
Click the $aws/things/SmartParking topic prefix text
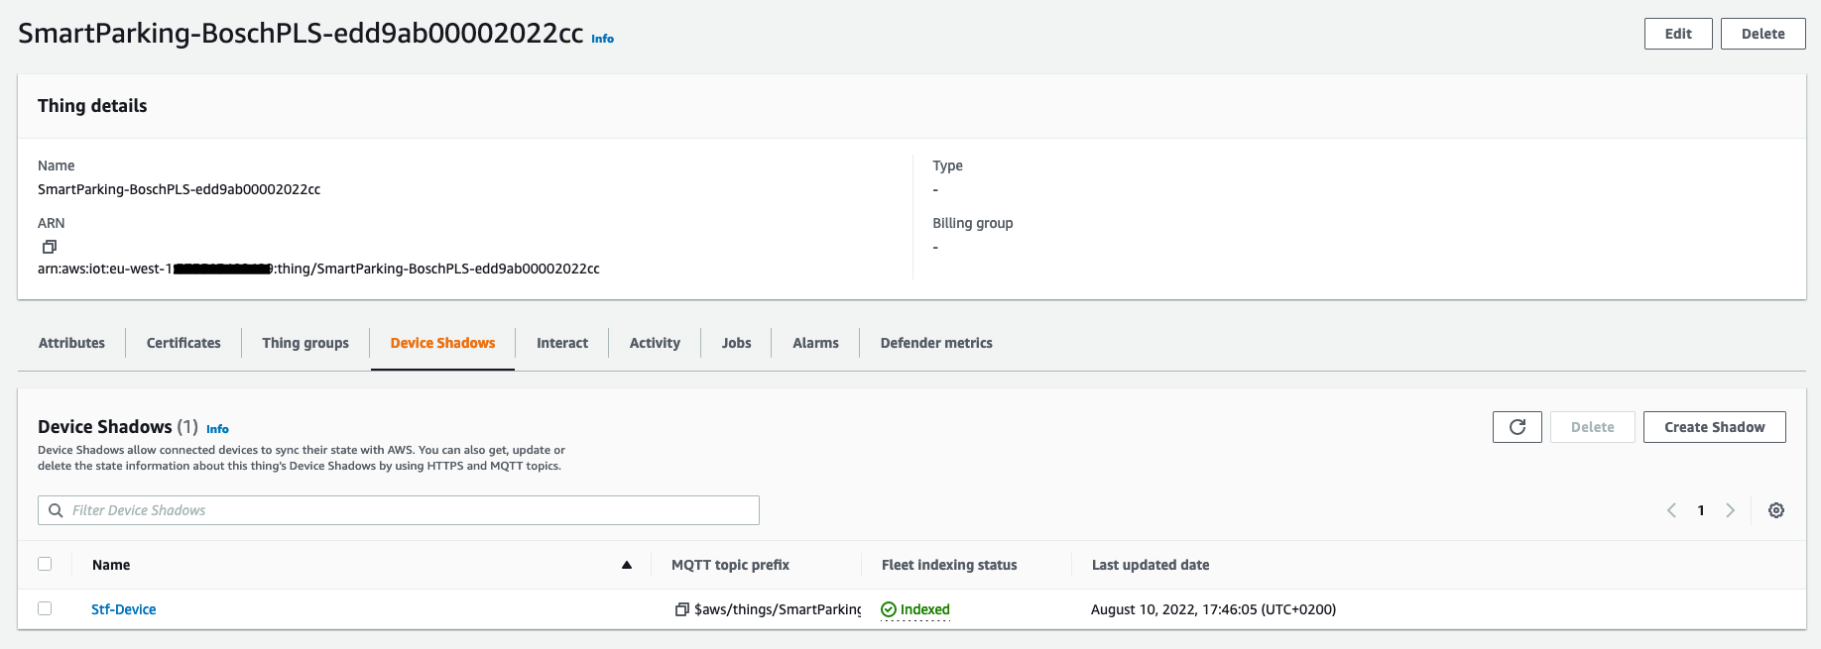[778, 609]
